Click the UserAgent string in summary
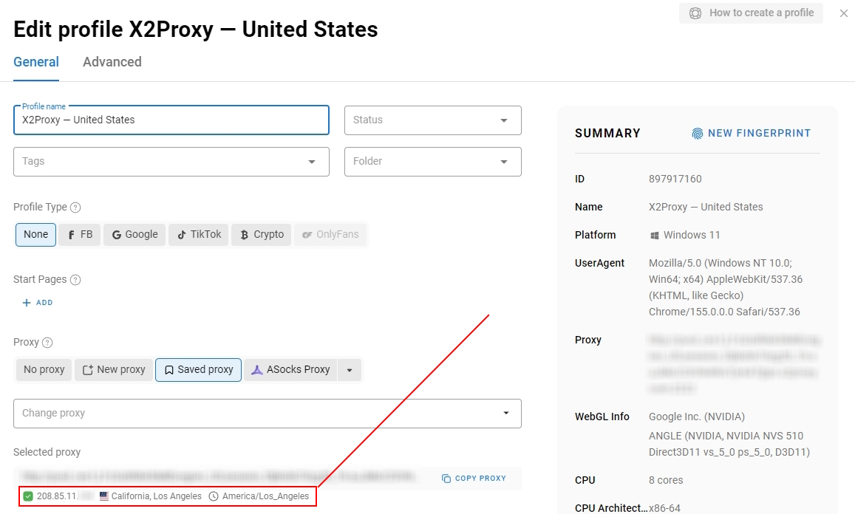The height and width of the screenshot is (514, 855). pos(725,287)
